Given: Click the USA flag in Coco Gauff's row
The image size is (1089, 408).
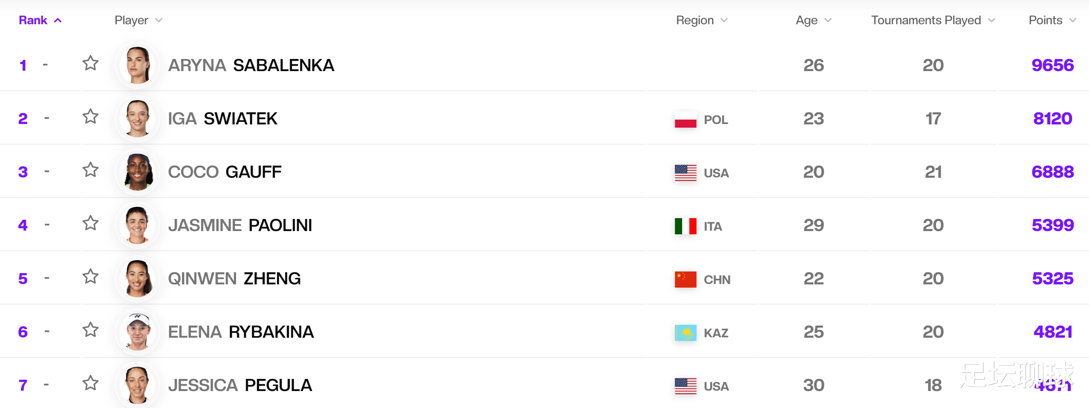Looking at the screenshot, I should click(685, 173).
